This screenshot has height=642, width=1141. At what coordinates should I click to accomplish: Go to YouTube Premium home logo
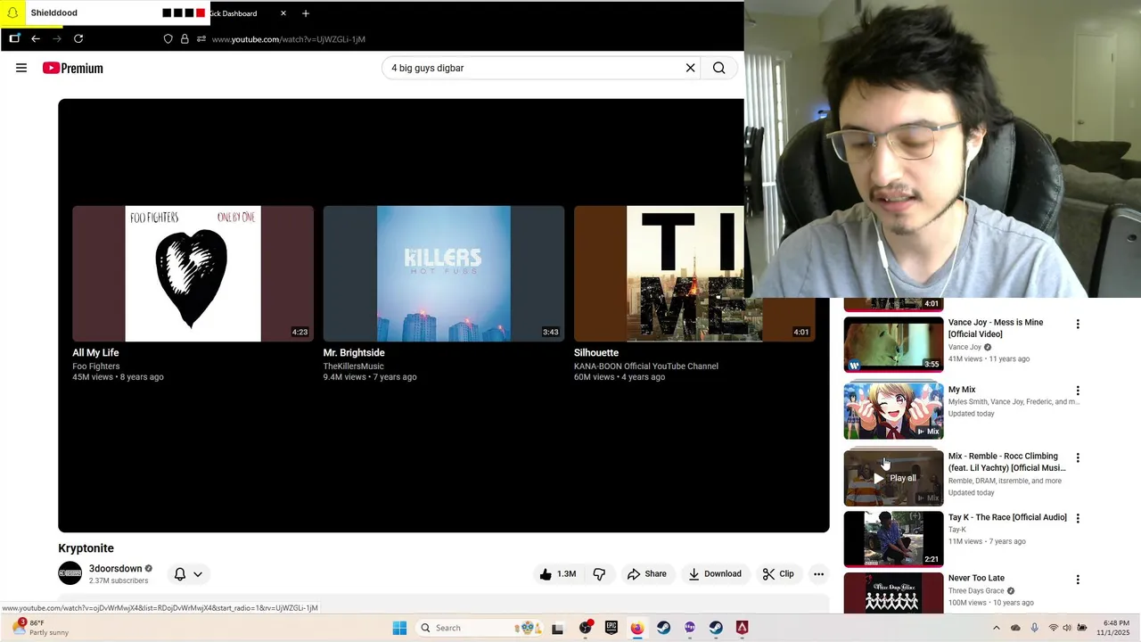pyautogui.click(x=72, y=68)
